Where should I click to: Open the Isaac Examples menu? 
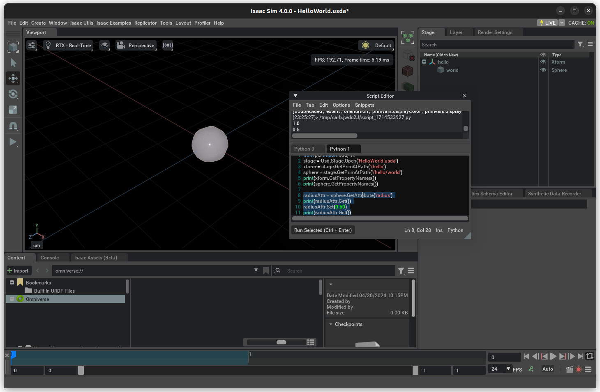113,23
